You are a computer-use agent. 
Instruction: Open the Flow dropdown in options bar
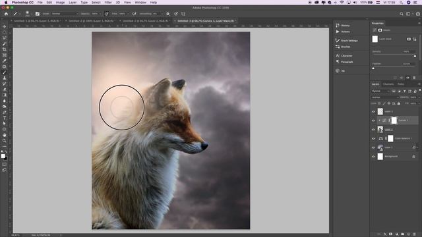[x=127, y=14]
